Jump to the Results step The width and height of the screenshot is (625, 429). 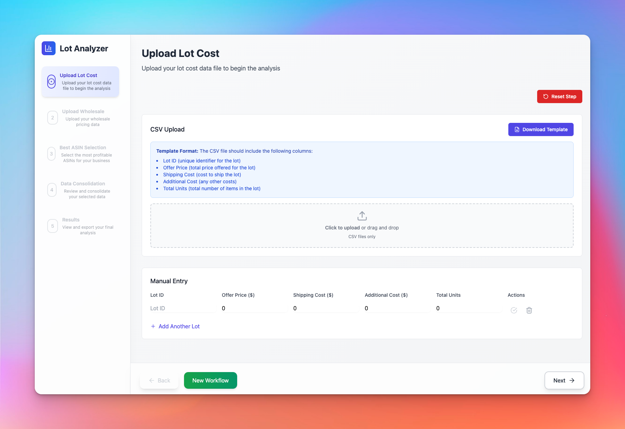[x=80, y=226]
